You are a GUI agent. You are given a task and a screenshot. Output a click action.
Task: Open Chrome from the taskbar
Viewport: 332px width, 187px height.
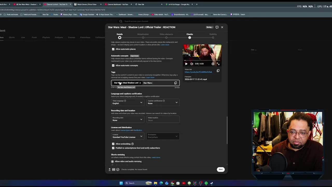[x=172, y=183]
